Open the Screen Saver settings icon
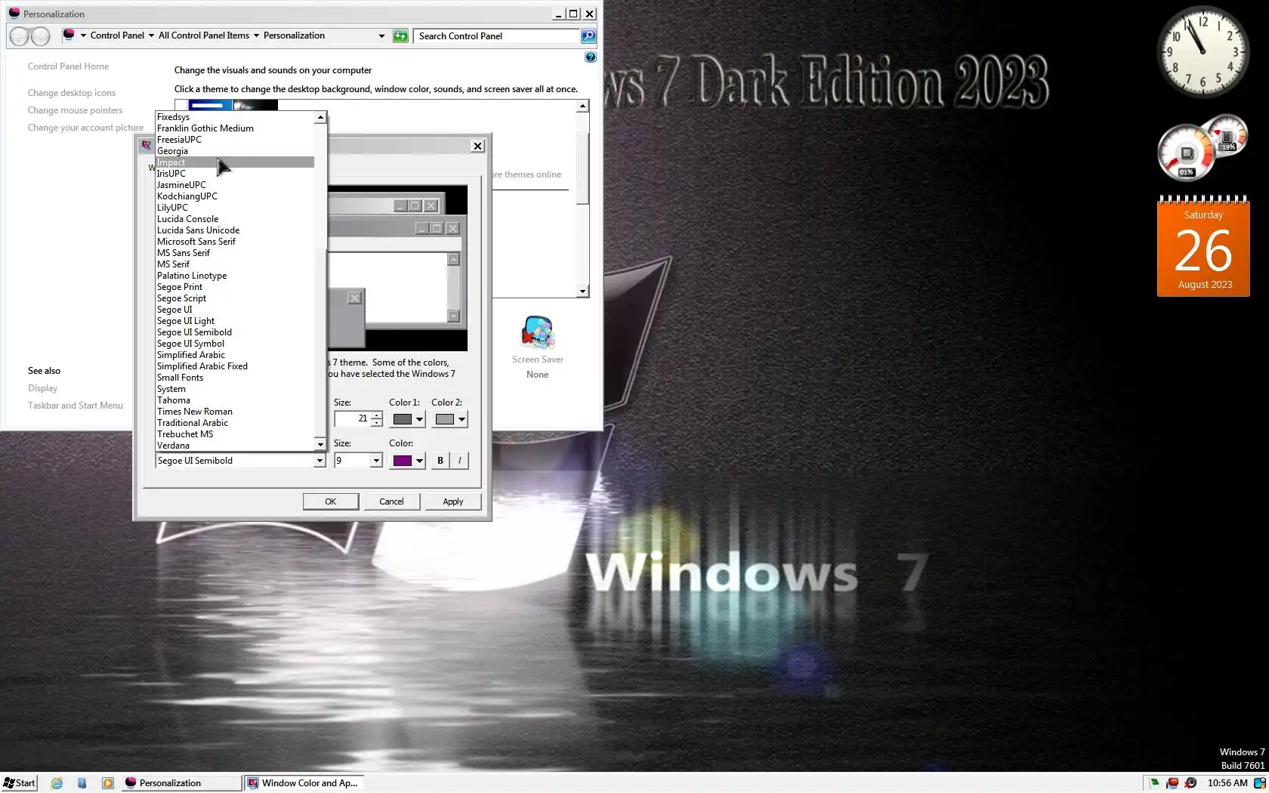 [x=538, y=333]
